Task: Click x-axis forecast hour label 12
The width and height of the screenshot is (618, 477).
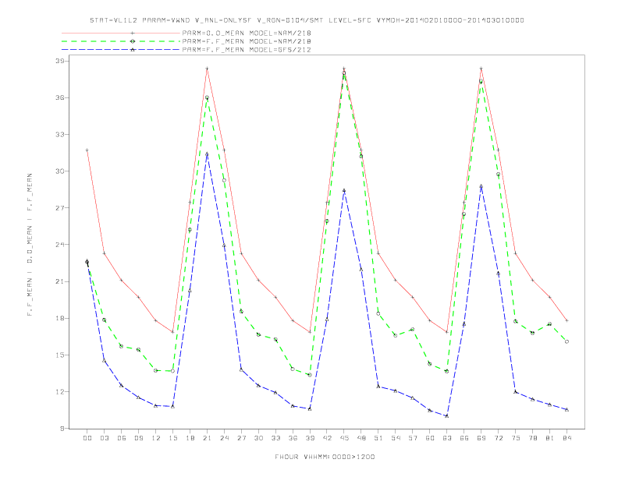Action: (156, 438)
